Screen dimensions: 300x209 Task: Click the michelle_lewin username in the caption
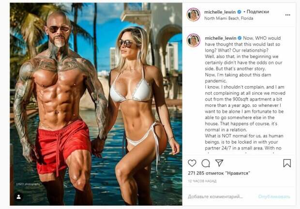coord(221,38)
